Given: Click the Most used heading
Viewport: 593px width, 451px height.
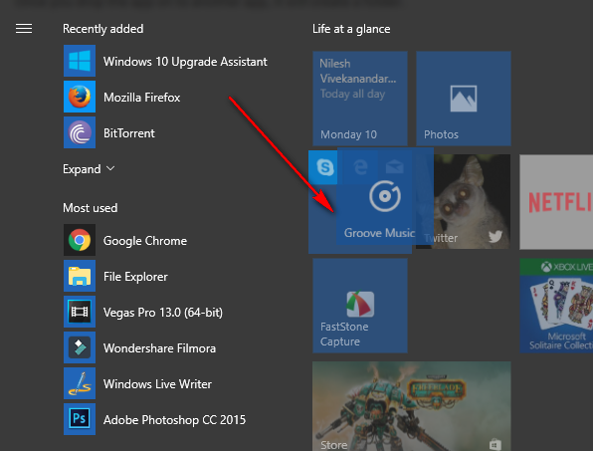Looking at the screenshot, I should tap(90, 208).
